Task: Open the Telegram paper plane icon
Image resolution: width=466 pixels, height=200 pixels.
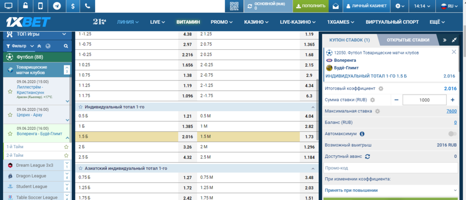Action: (x=57, y=6)
